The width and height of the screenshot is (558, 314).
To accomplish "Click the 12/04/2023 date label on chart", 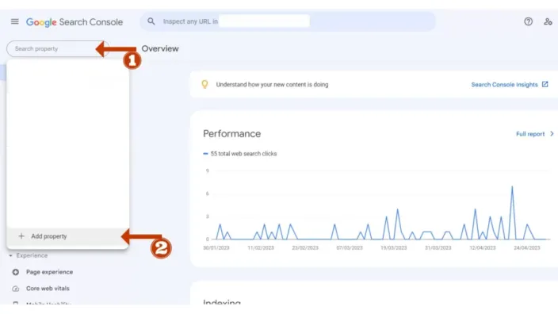I will (483, 247).
